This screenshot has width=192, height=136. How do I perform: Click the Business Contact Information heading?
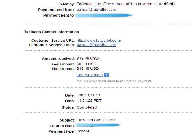pyautogui.click(x=51, y=32)
